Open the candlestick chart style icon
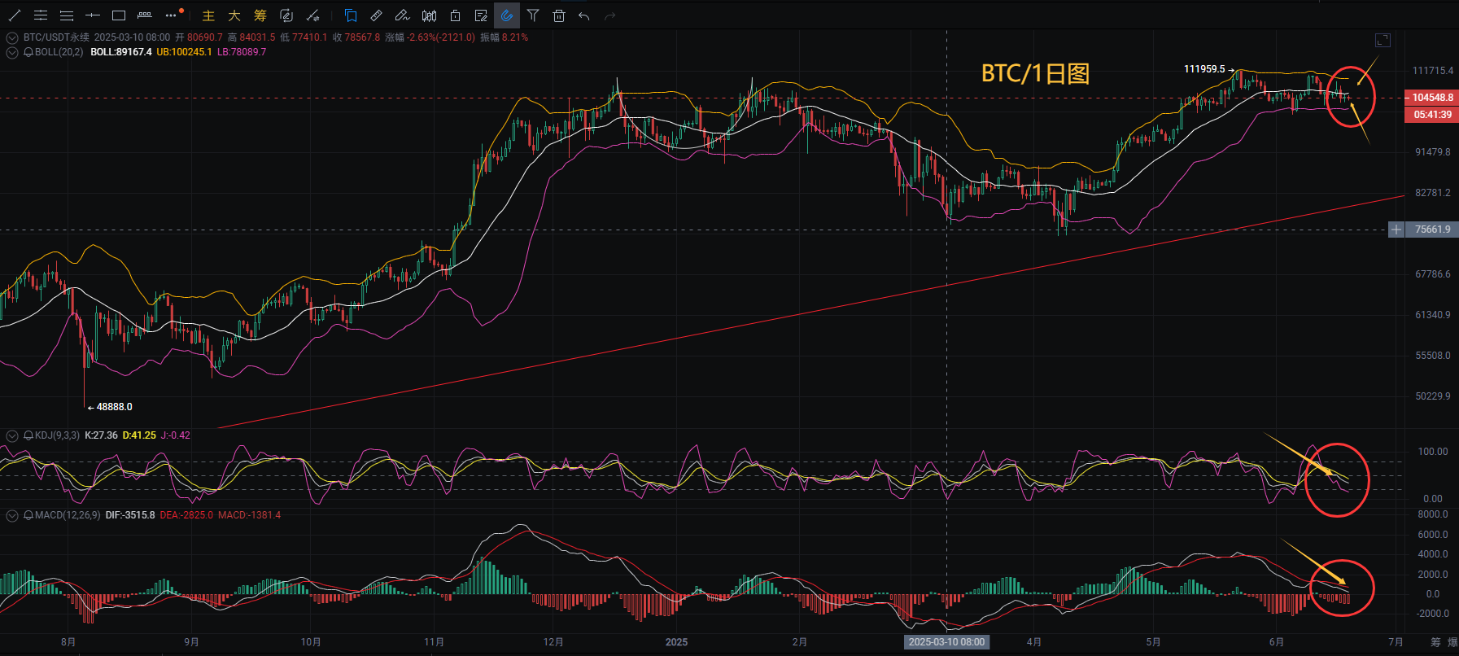This screenshot has width=1459, height=656. [x=429, y=15]
